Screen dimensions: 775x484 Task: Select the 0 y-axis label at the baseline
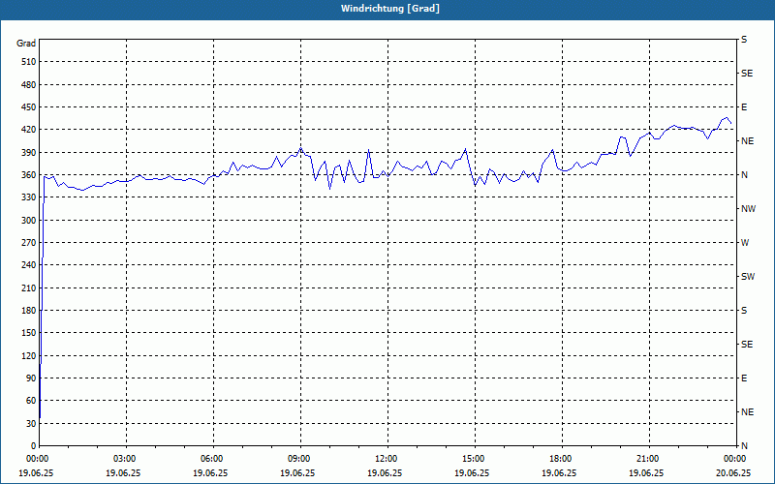pyautogui.click(x=34, y=446)
